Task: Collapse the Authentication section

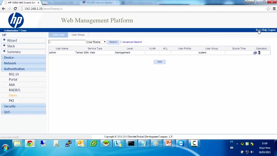Action: point(23,69)
